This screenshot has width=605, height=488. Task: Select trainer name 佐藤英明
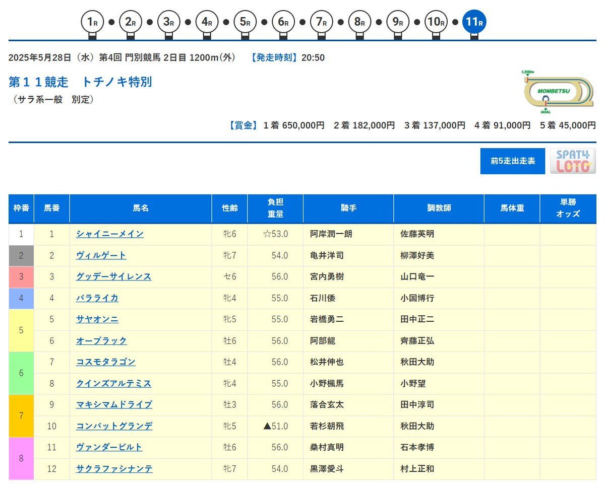click(x=417, y=234)
